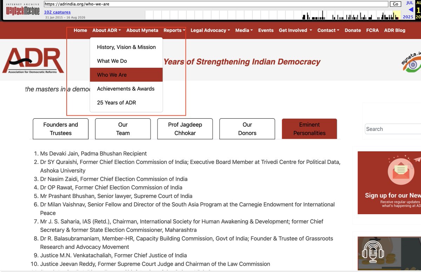Open the Legal Advocacy dropdown

(x=210, y=30)
